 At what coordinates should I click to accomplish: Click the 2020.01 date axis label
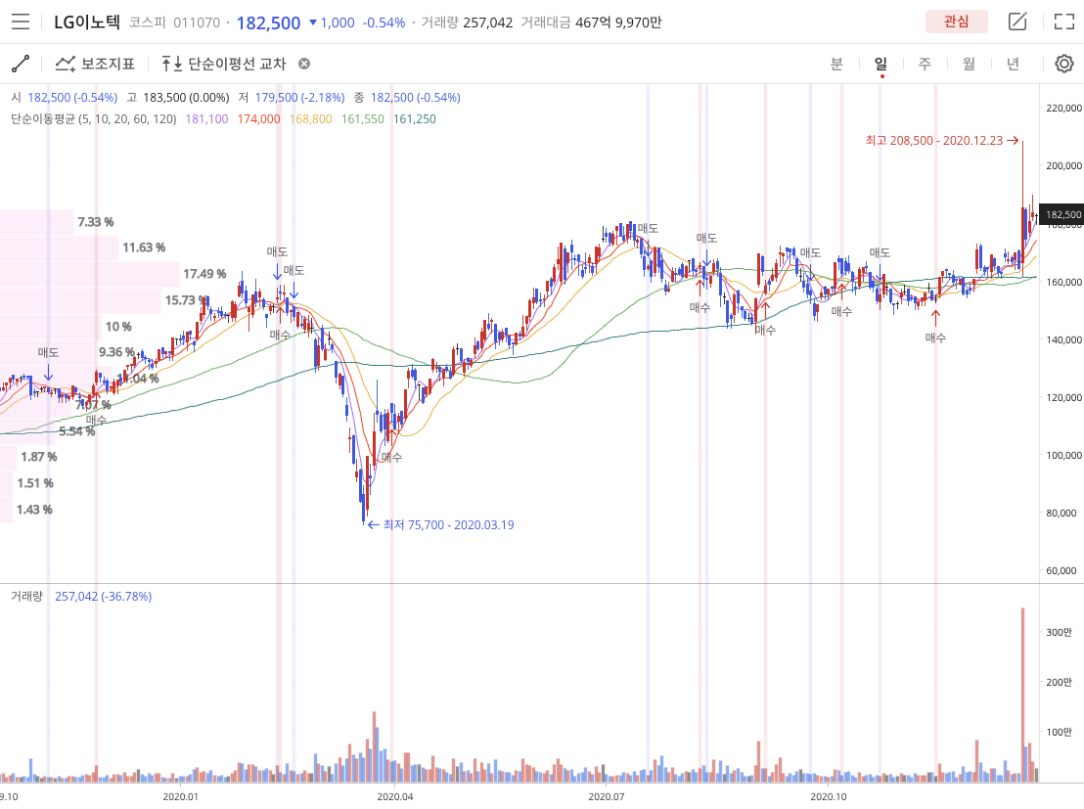[180, 796]
